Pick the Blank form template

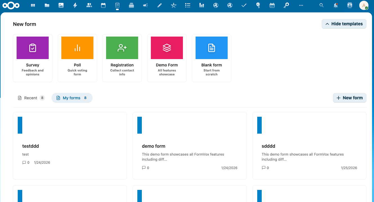(212, 58)
